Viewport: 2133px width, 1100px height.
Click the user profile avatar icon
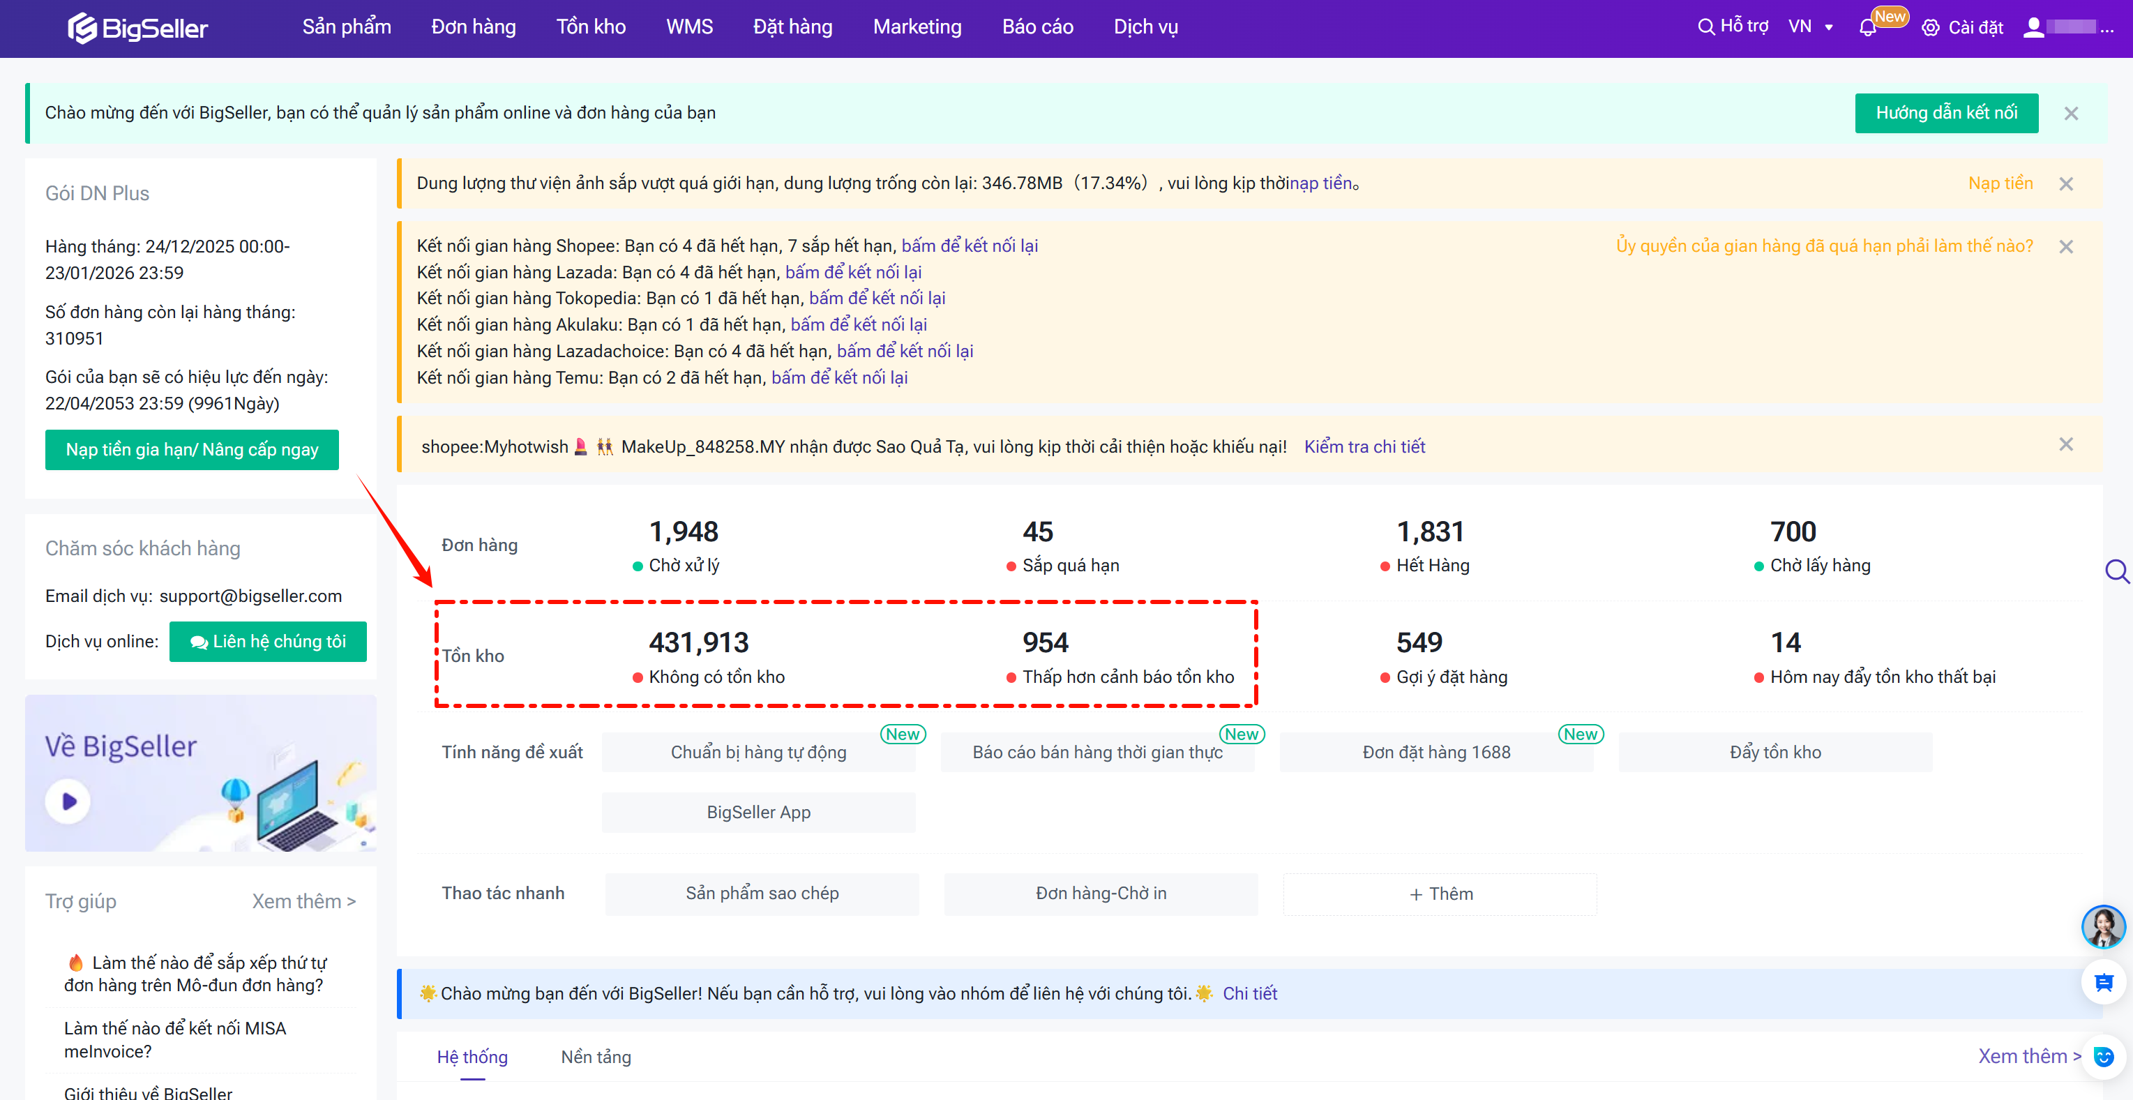[x=2035, y=27]
